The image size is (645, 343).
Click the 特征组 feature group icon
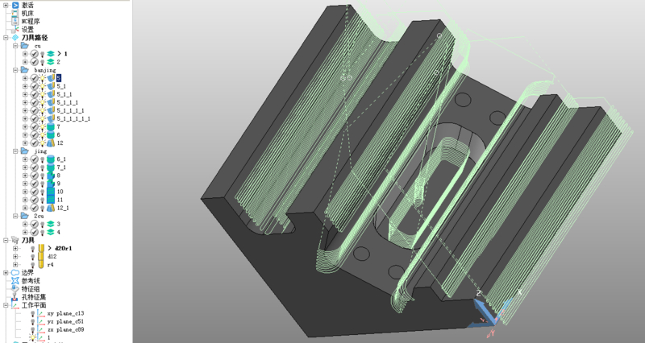coord(15,289)
